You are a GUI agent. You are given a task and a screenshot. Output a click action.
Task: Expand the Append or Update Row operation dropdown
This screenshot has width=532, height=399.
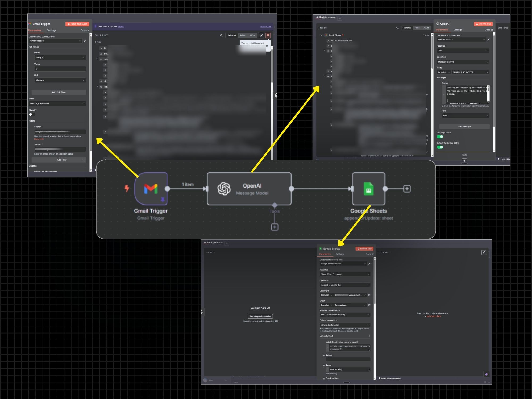coord(345,285)
